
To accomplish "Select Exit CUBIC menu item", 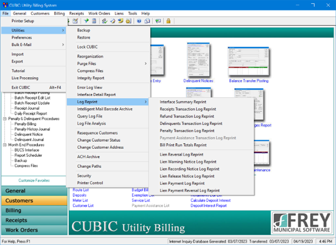I will tap(34, 88).
